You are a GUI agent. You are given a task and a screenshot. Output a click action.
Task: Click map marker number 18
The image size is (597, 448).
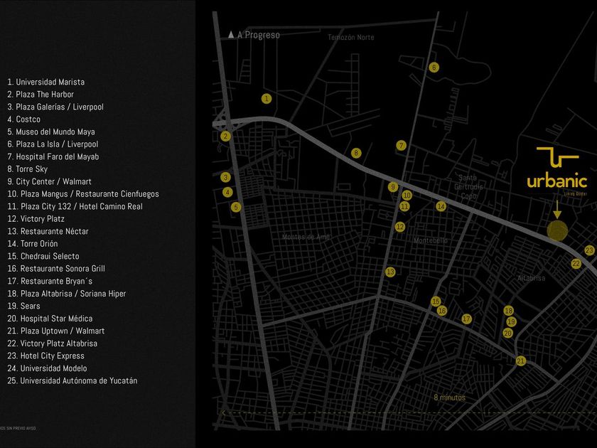coord(509,311)
